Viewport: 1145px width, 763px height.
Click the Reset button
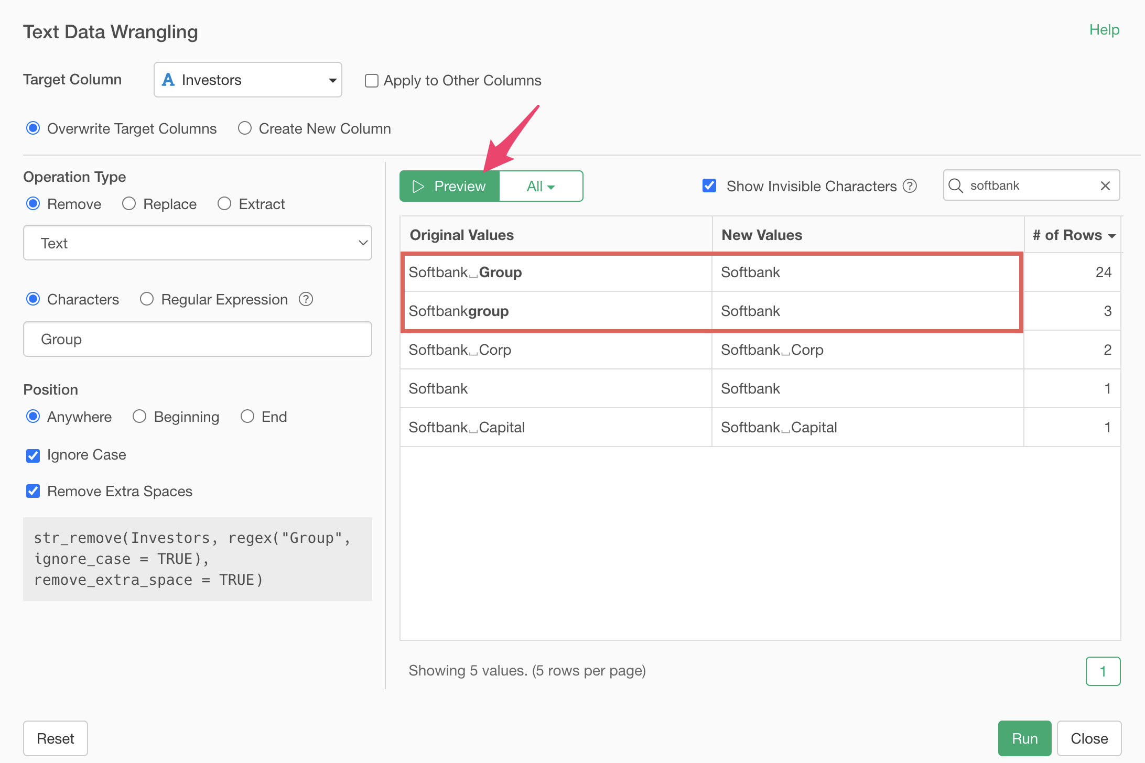(56, 738)
